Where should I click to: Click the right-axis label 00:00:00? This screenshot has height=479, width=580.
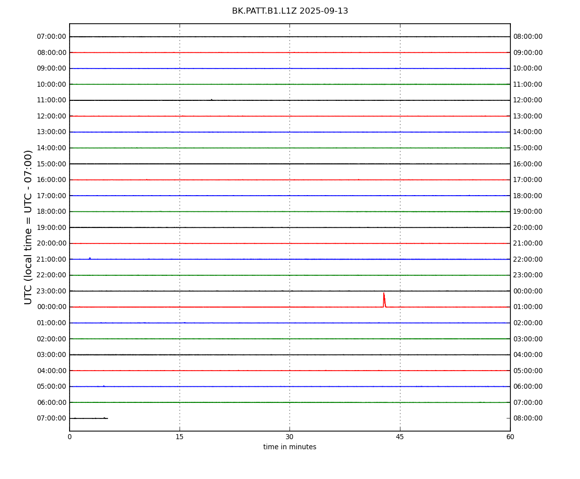[528, 291]
